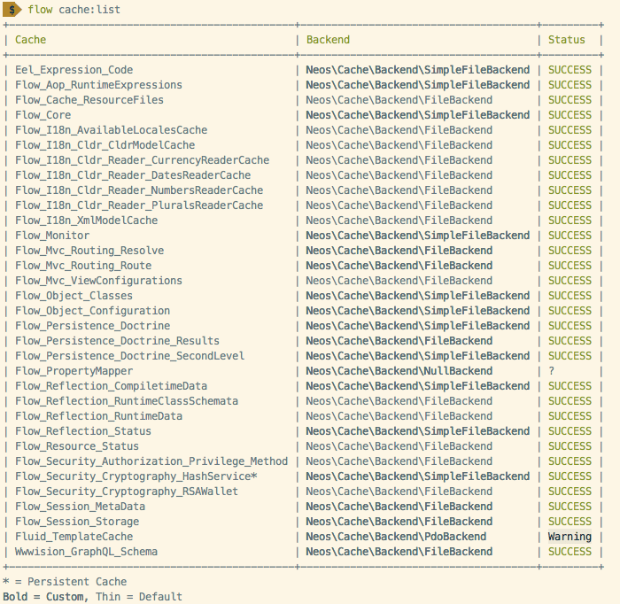Select the Flow_I18n_Cldr_CldrModelCache entry
Image resolution: width=620 pixels, height=604 pixels.
coord(105,145)
